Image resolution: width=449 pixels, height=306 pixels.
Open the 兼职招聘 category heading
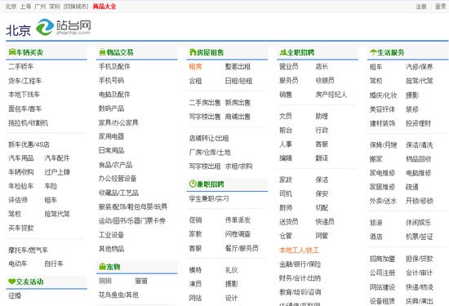[x=210, y=184]
